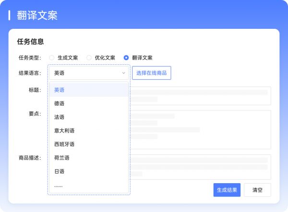The width and height of the screenshot is (288, 212).
Task: Click the 翻译文案 page header title
Action: coord(37,15)
